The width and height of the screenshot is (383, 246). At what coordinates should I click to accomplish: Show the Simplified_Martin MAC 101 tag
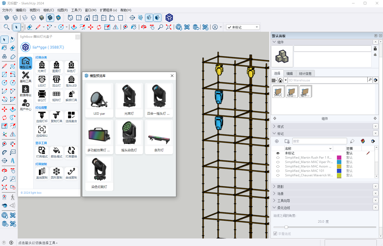(278, 171)
